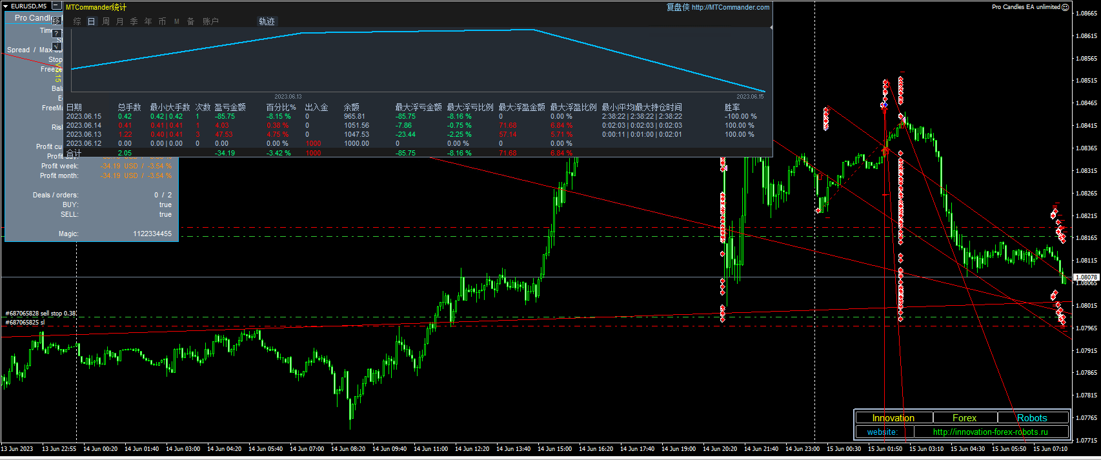This screenshot has height=460, width=1101.
Task: Click the Robots button
Action: tap(1033, 418)
